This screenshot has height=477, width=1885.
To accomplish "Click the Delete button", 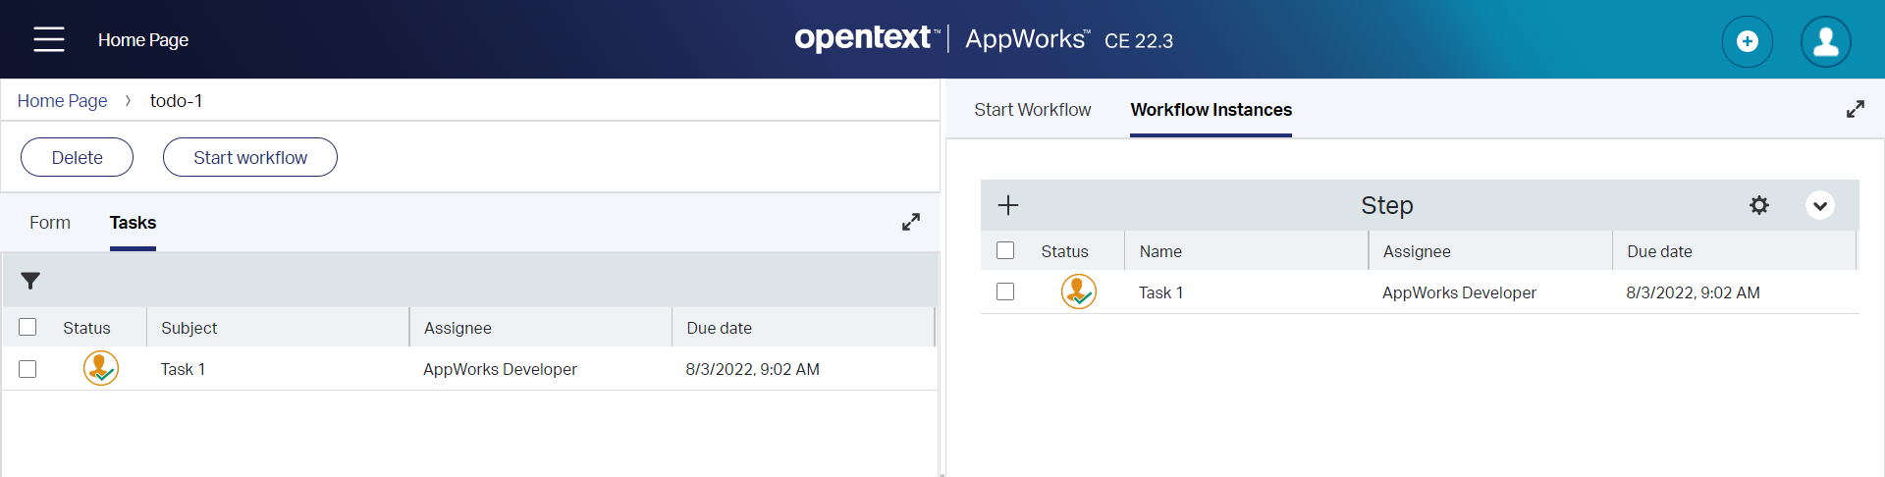I will click(78, 157).
